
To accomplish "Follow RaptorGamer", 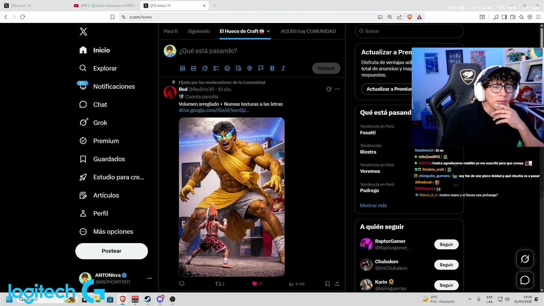I will tap(446, 244).
